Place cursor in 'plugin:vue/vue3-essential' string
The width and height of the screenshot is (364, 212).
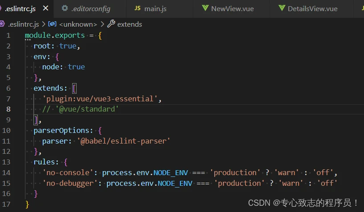[100, 99]
